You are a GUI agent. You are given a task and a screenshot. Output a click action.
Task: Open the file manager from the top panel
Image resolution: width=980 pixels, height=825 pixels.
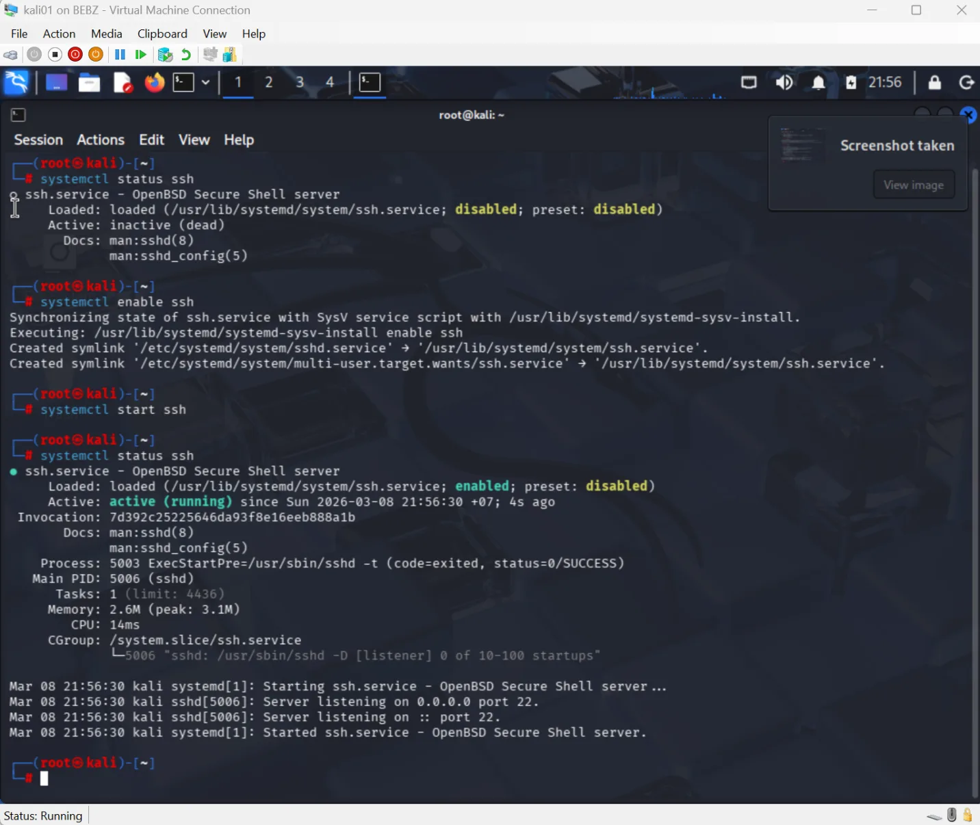(89, 82)
